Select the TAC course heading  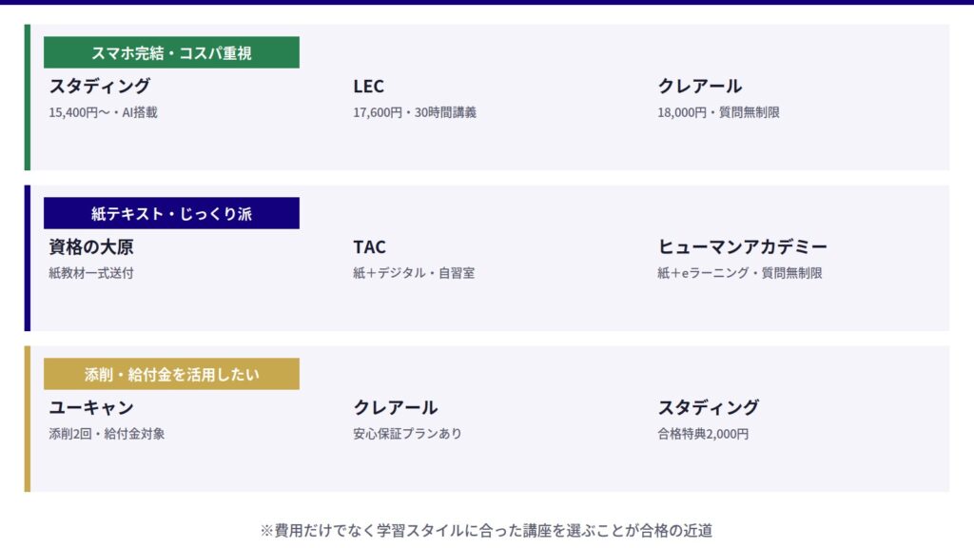point(370,247)
